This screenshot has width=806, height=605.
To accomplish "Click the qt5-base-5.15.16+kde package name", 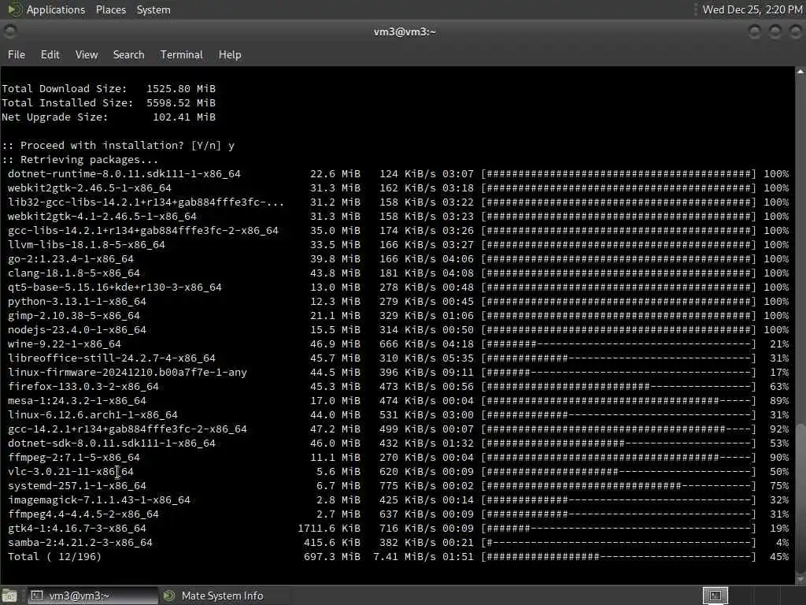I will pos(115,287).
